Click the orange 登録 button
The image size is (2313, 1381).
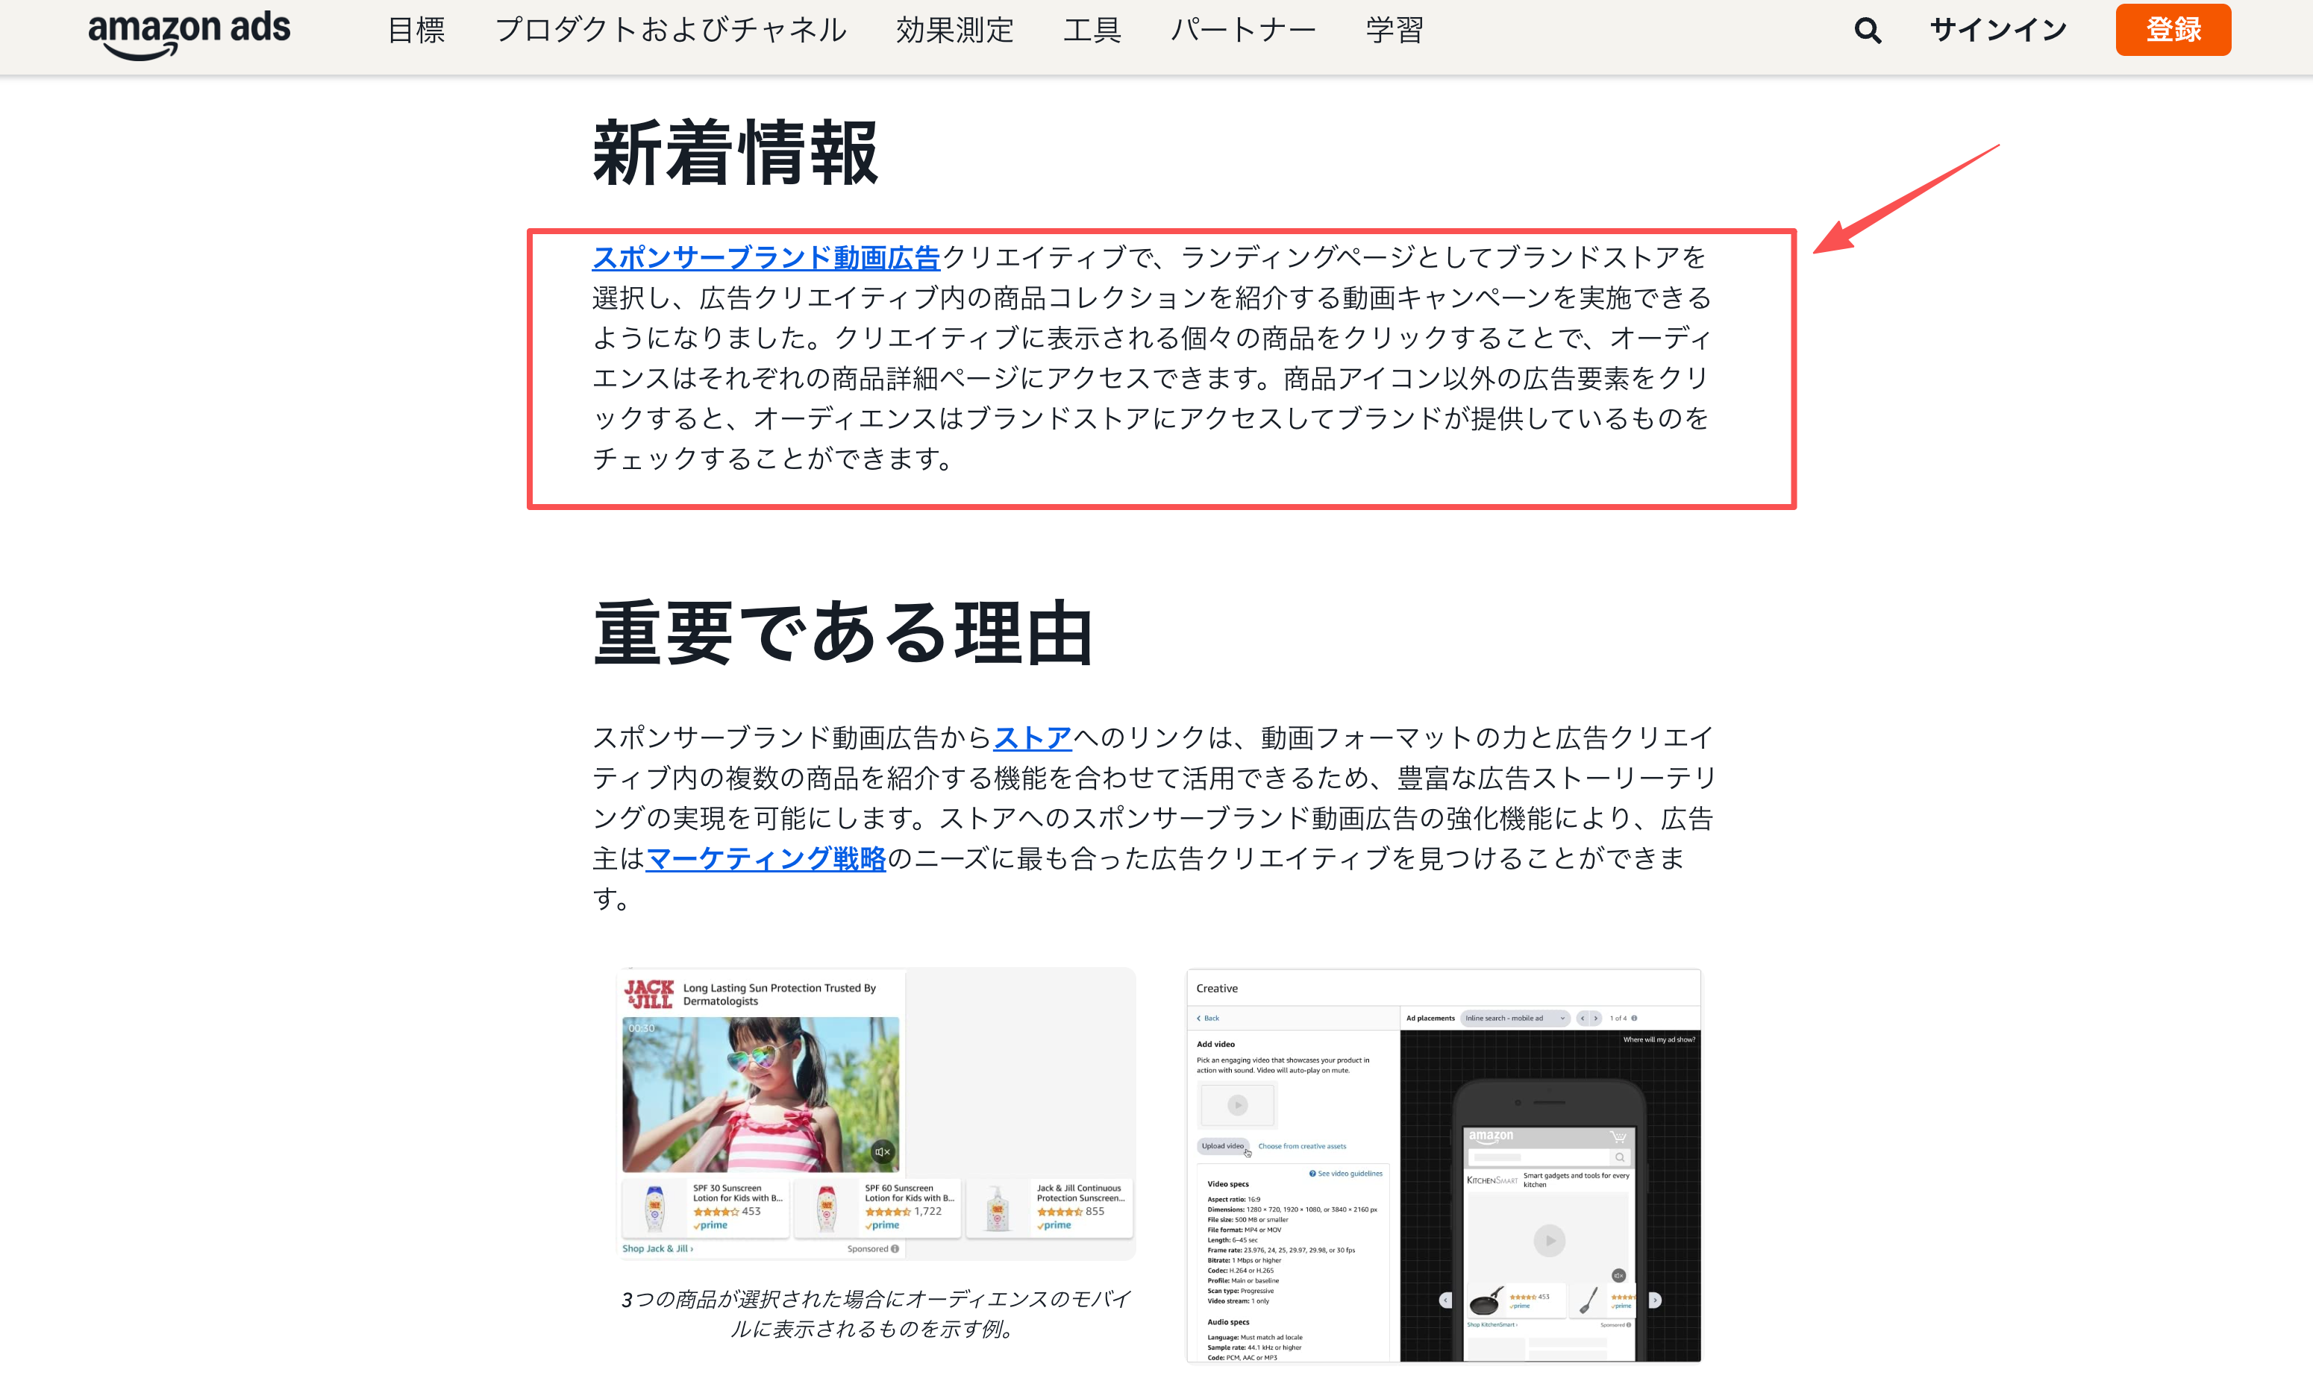click(2173, 30)
